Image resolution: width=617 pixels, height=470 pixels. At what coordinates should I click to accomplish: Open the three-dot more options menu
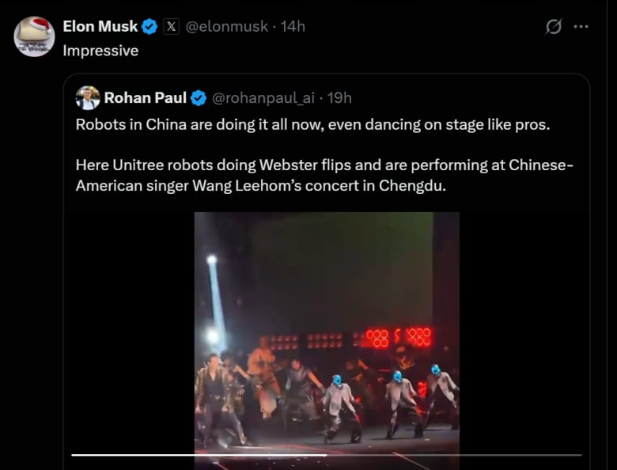point(581,27)
